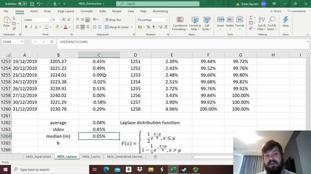Switch to the Data tab
The image size is (311, 174).
coord(103,11)
